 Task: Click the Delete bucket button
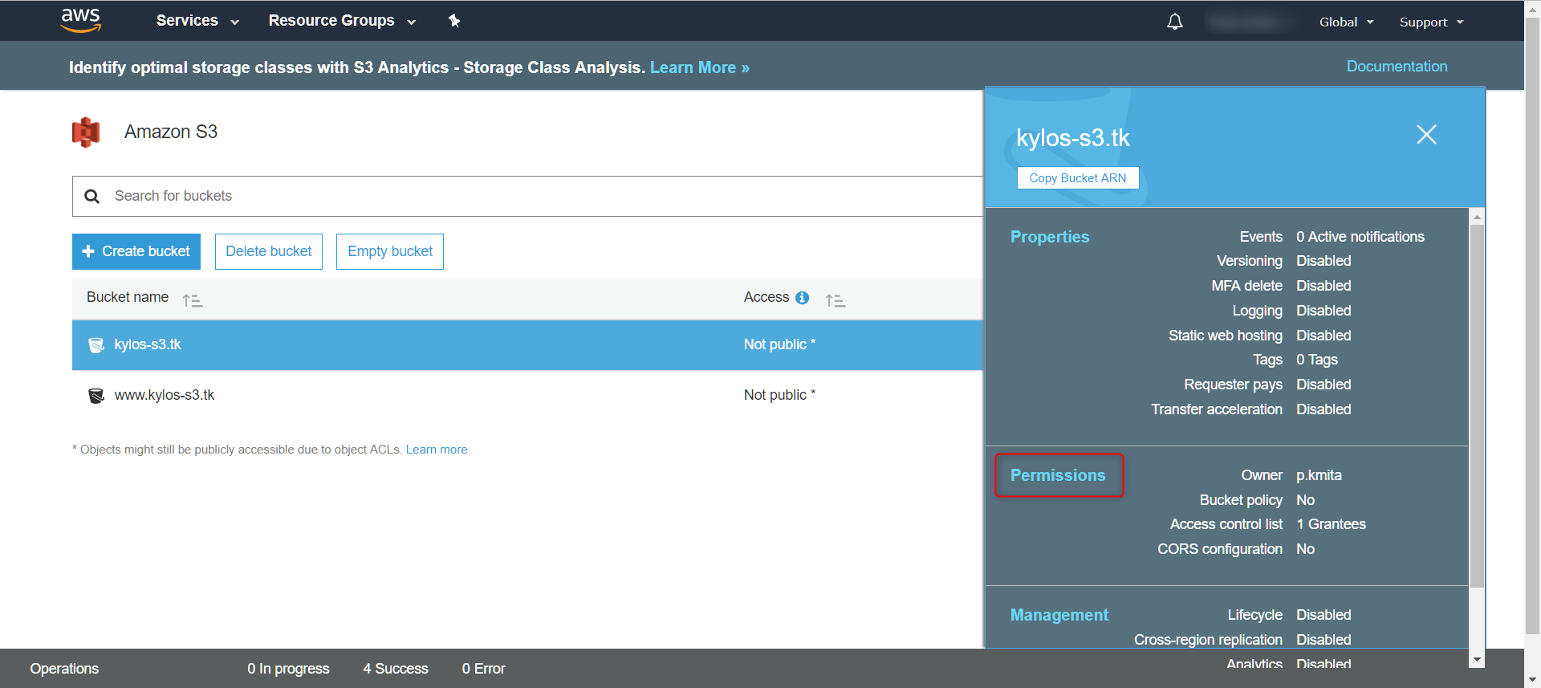[269, 251]
